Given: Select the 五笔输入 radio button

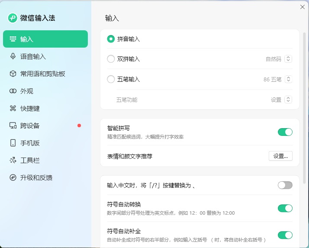Looking at the screenshot, I should [111, 79].
